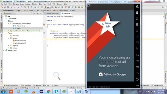The width and height of the screenshot is (167, 94).
Task: Click the Windows Start button
Action: (x=3, y=92)
